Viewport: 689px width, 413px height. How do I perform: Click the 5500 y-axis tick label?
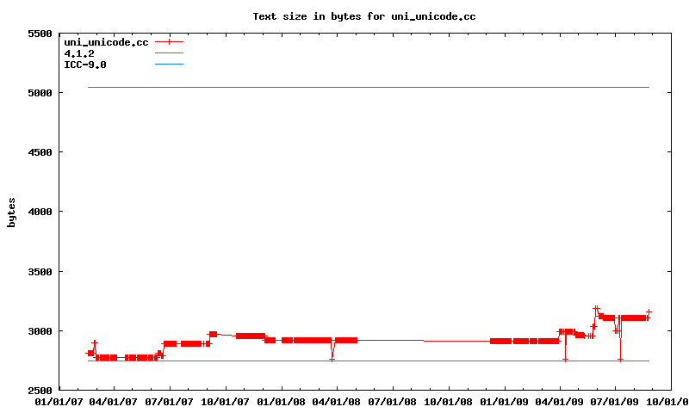(40, 34)
